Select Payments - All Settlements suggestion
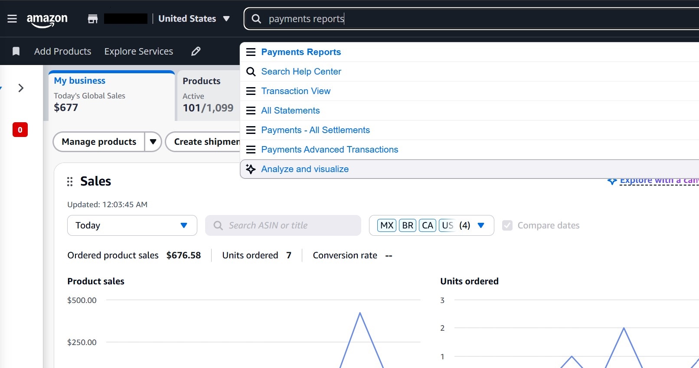699x368 pixels. pos(469,130)
